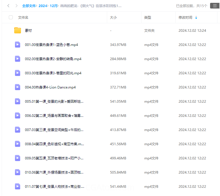Click video icon for 004.00热身课4-Lion Dance.mp4

[18, 87]
